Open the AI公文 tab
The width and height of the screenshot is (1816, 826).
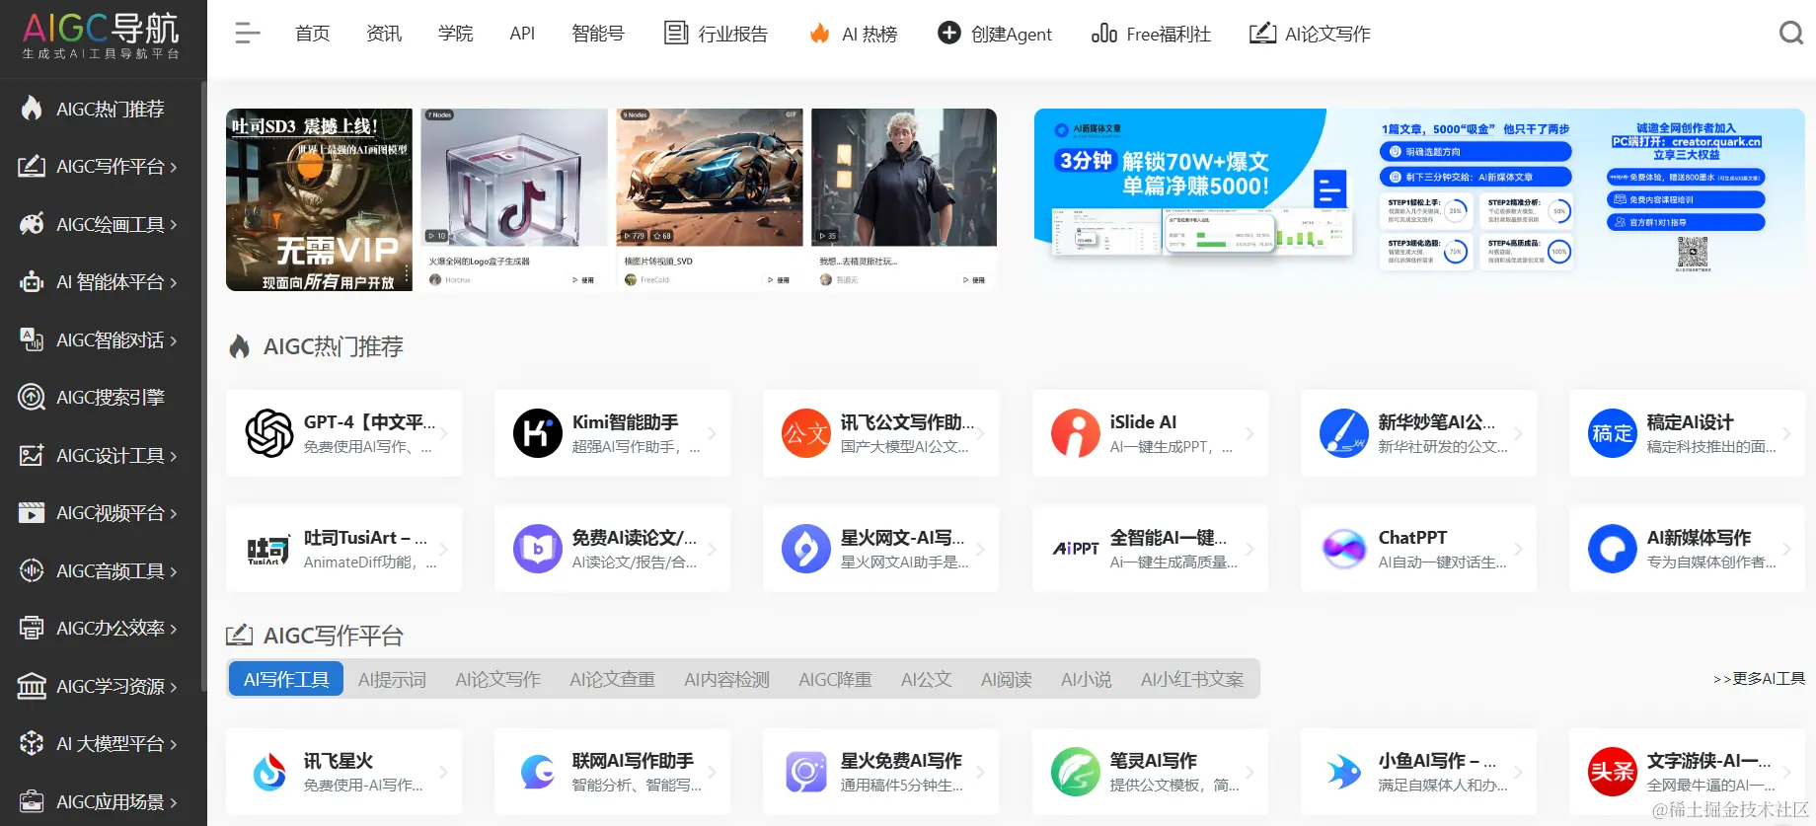click(x=926, y=679)
